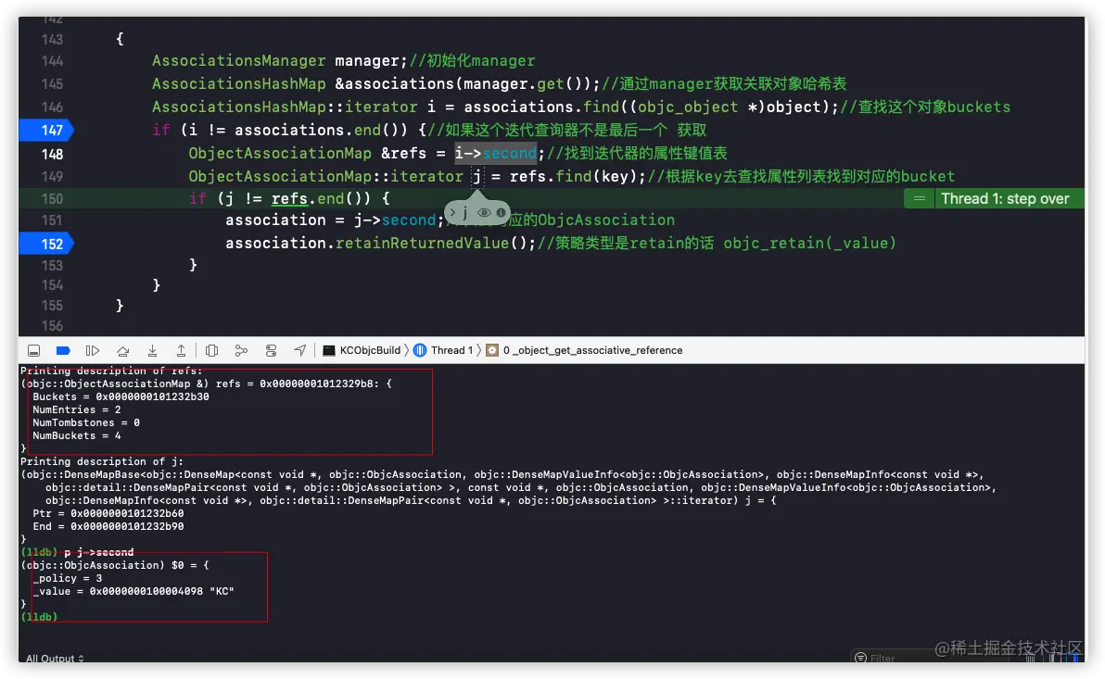
Task: Toggle the breakpoint on line 147
Action: (x=45, y=131)
